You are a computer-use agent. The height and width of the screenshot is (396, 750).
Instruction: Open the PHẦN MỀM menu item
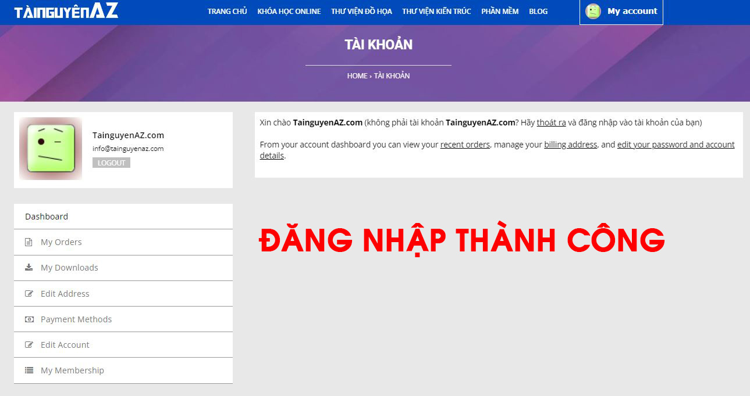[x=499, y=11]
